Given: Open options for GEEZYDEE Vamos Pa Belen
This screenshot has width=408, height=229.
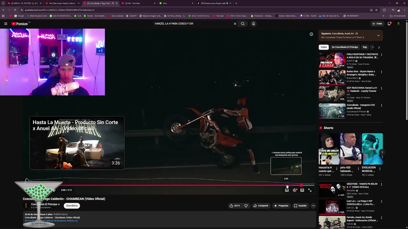Looking at the screenshot, I should point(381,184).
